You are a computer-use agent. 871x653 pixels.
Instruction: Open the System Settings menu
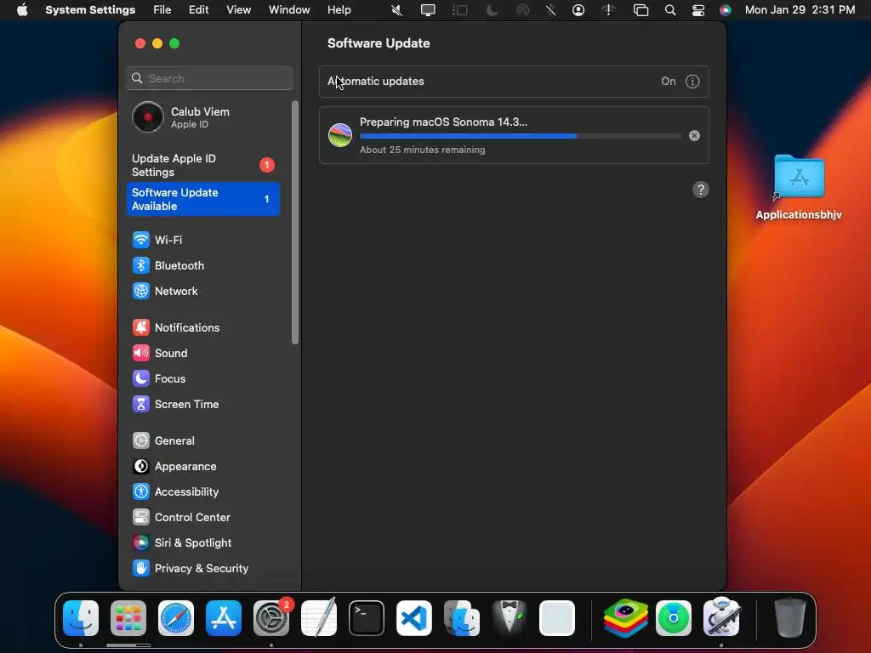tap(90, 10)
